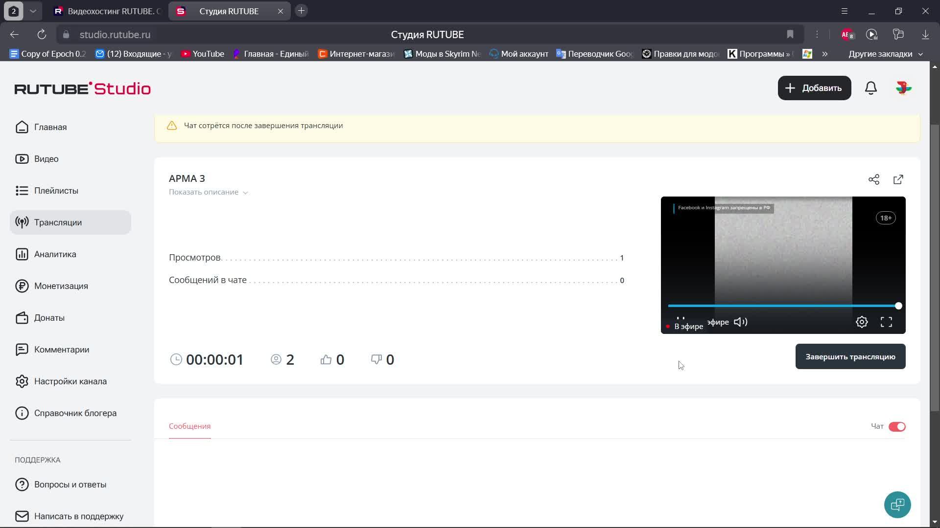Open the Мой аккаунт bookmark
Viewport: 940px width, 528px height.
click(519, 54)
